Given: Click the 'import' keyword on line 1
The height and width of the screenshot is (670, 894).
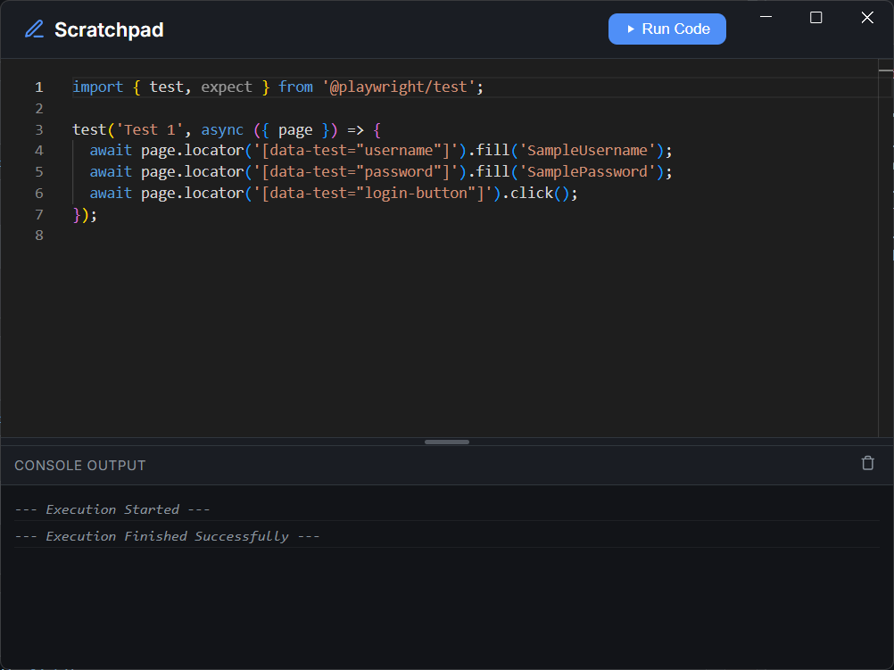Looking at the screenshot, I should (97, 87).
